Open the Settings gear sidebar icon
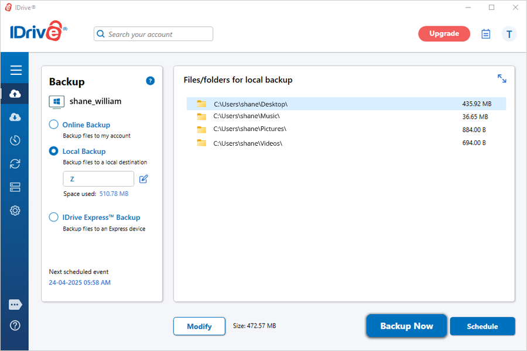This screenshot has height=351, width=527. pos(15,211)
